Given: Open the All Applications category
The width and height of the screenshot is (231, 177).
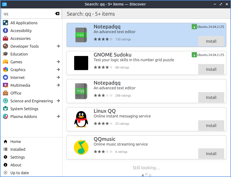Looking at the screenshot, I should (31, 23).
